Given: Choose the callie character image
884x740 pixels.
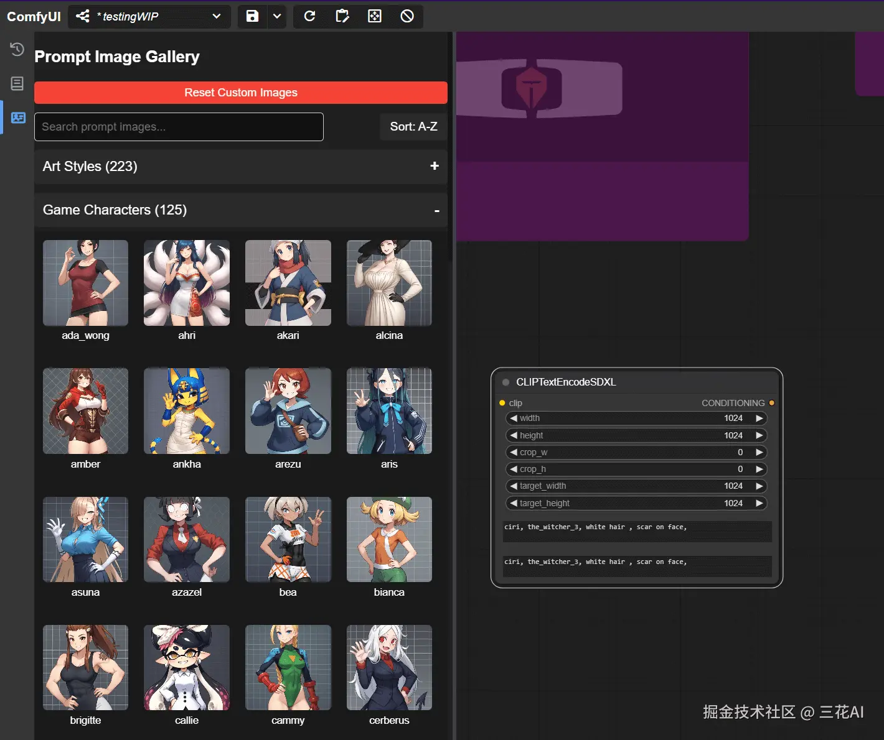Looking at the screenshot, I should [187, 667].
